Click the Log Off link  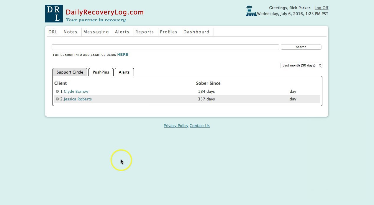click(x=321, y=8)
